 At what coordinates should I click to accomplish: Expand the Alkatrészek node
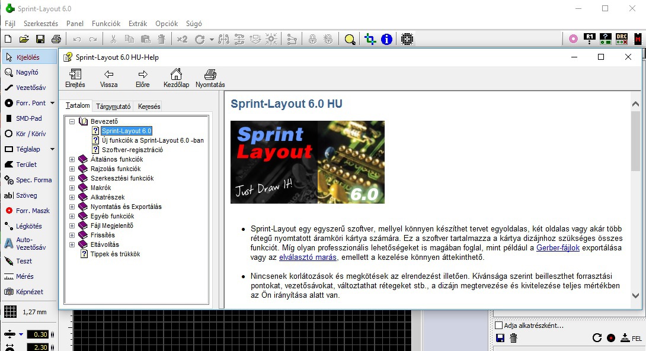coord(72,197)
